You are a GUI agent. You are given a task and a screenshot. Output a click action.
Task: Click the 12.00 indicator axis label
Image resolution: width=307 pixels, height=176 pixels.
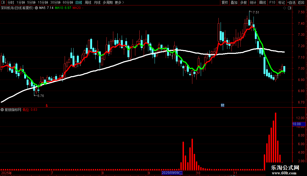point(300,118)
